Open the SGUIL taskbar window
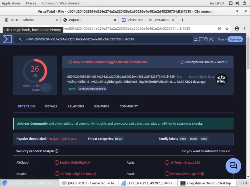This screenshot has height=187, width=250. tap(89, 183)
